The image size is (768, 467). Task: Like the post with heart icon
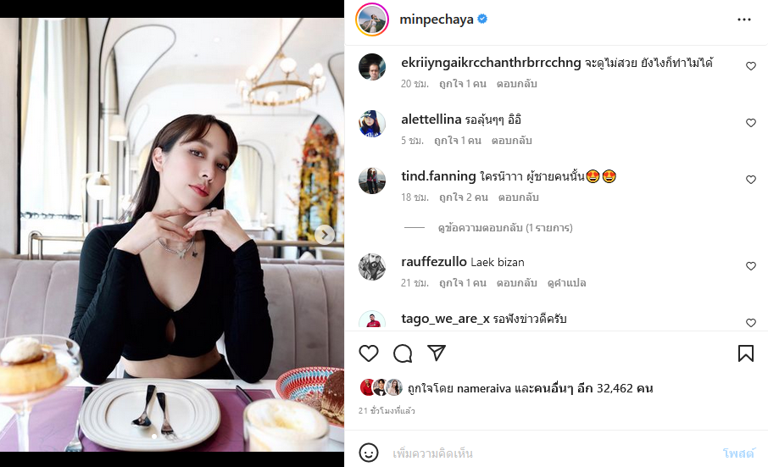369,353
